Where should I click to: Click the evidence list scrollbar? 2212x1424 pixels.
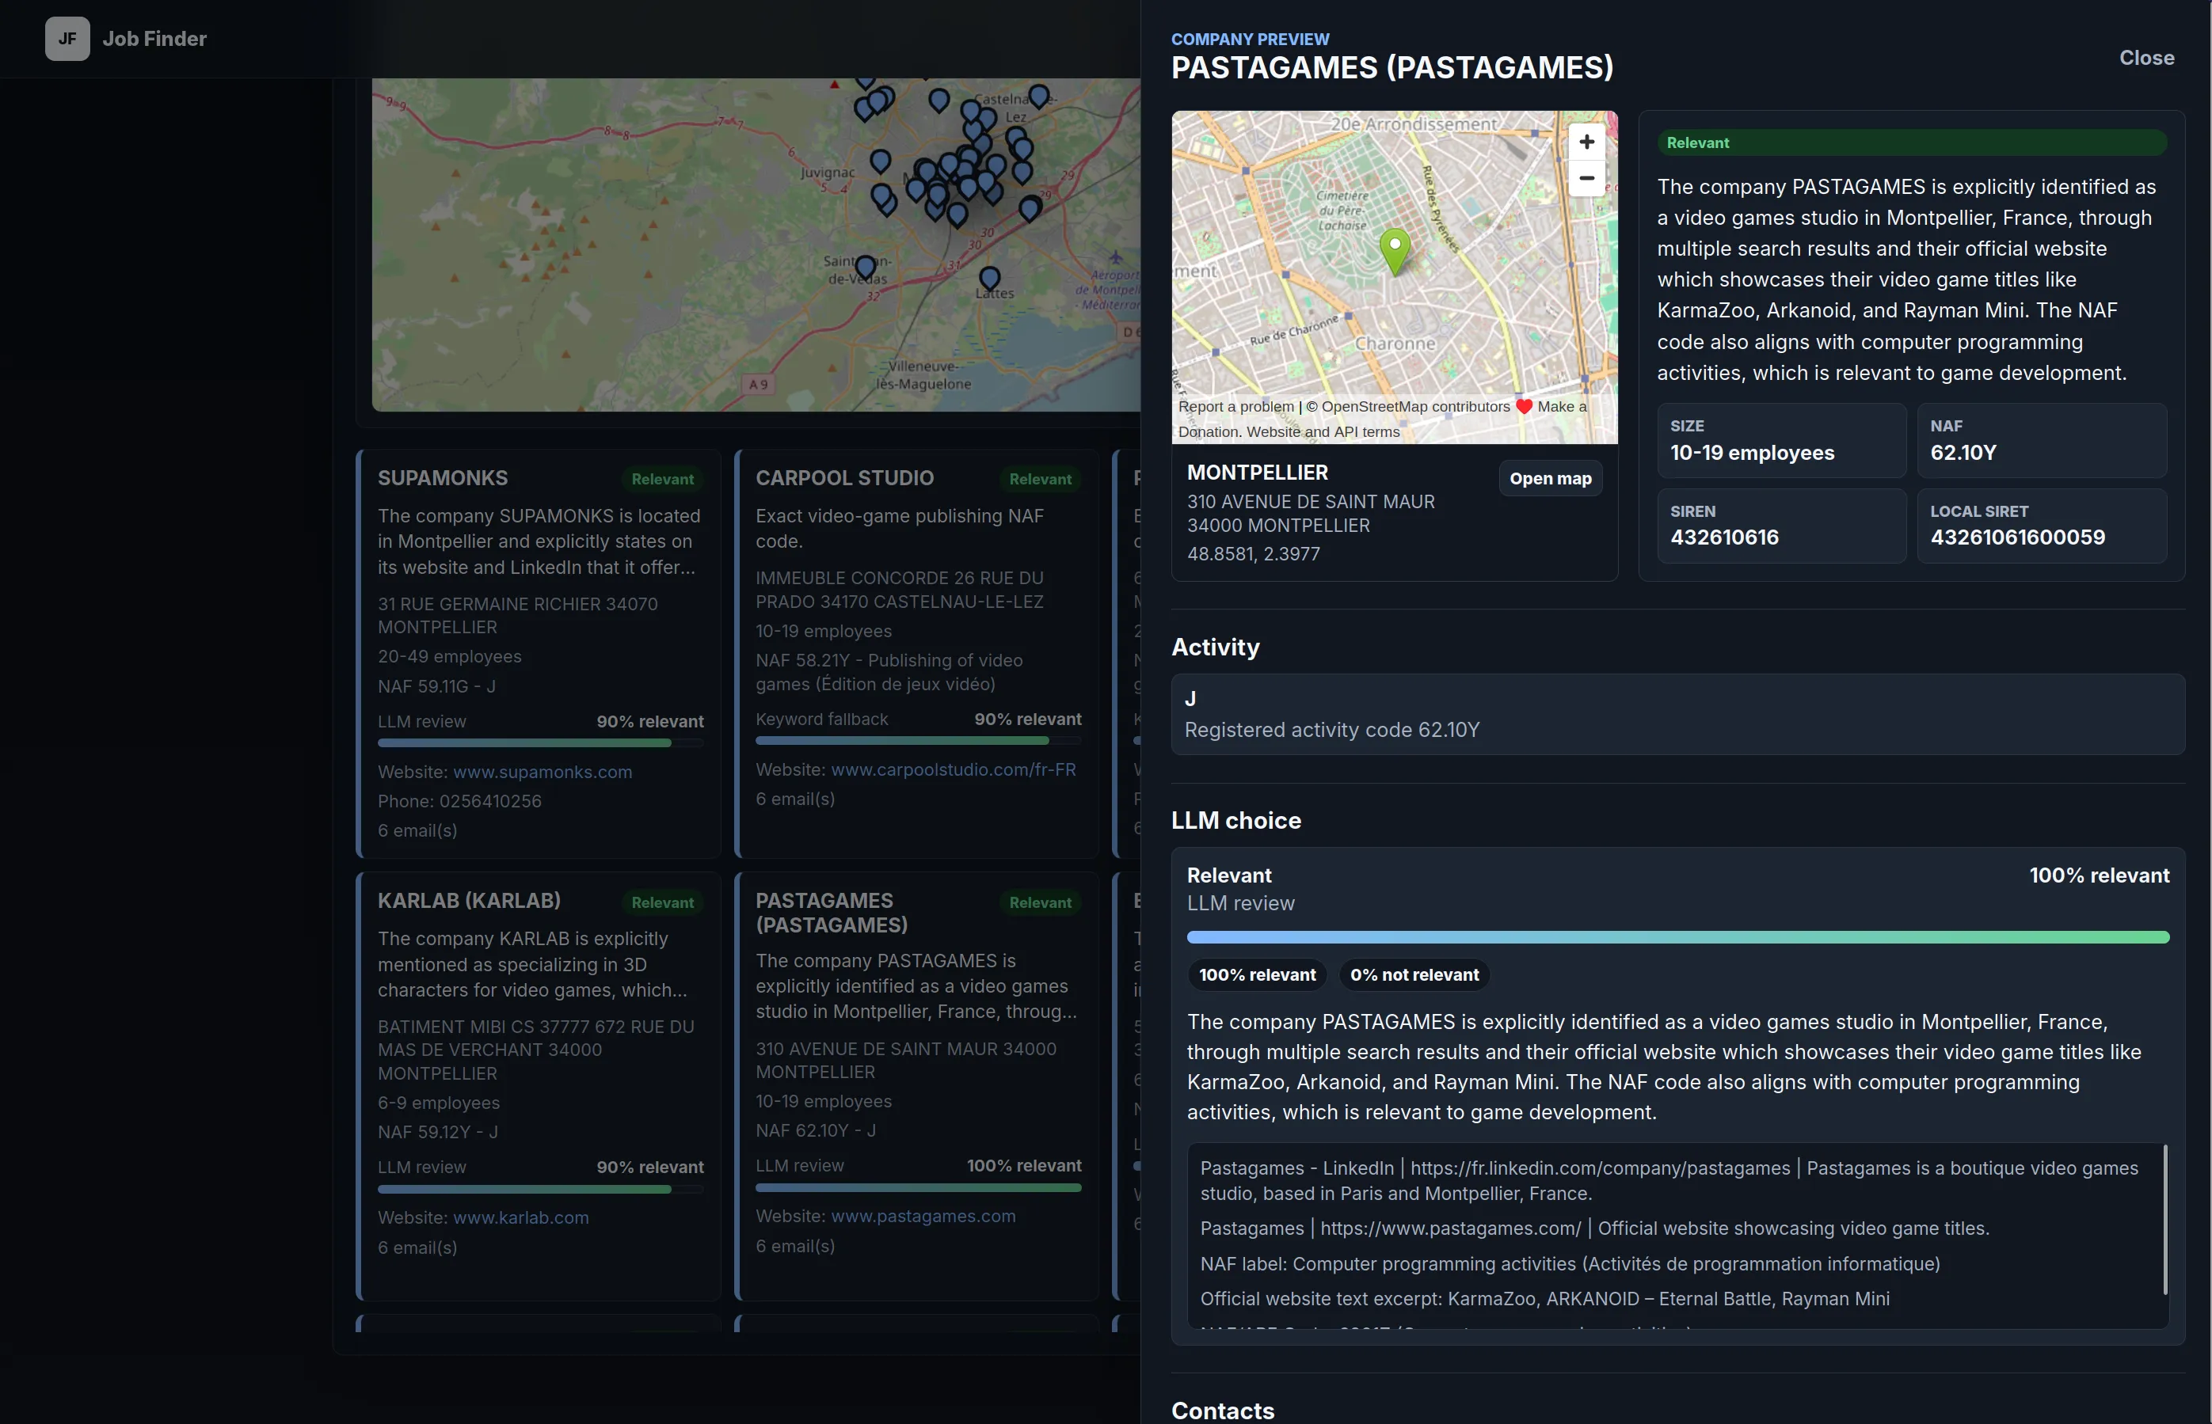2164,1219
